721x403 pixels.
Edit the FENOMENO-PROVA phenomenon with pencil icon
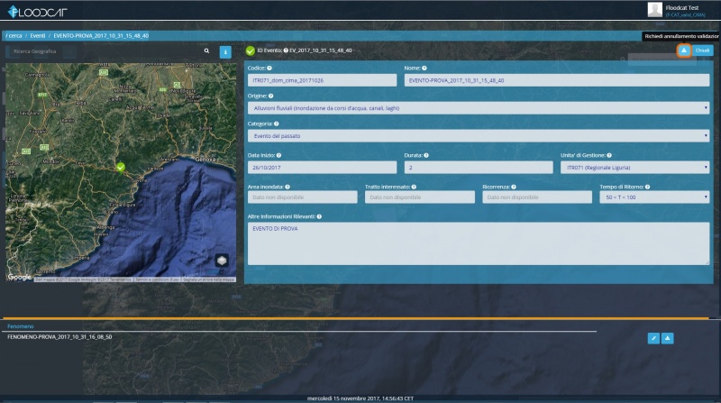653,338
